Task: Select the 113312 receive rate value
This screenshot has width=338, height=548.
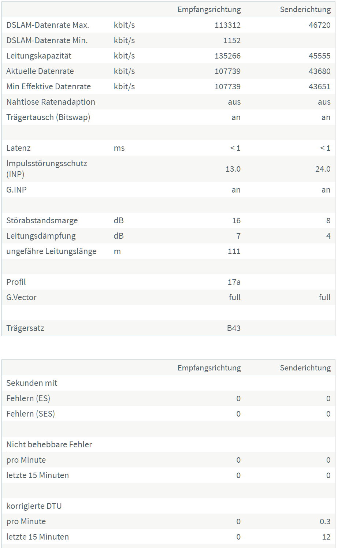Action: (x=227, y=25)
